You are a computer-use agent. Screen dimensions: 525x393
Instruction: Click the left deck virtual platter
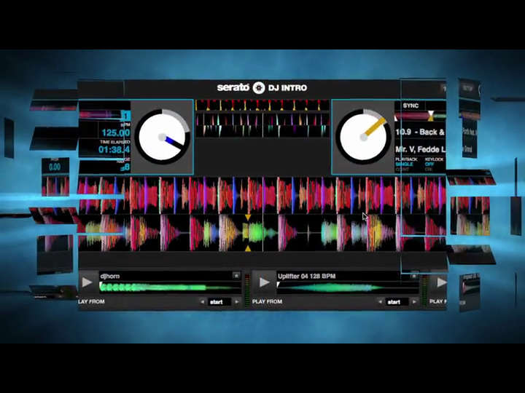162,136
